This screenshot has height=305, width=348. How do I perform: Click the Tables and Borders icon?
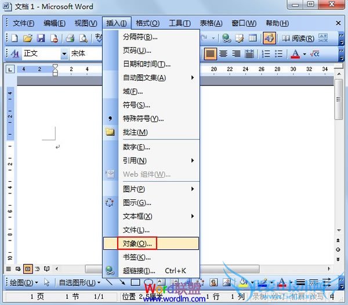coord(240,38)
